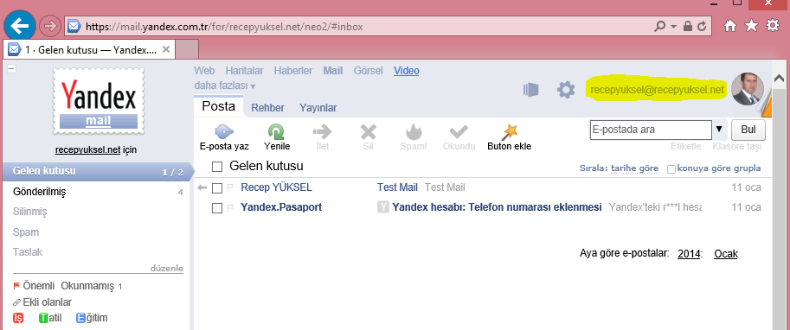
Task: Click the browser URL address field
Action: tap(357, 26)
